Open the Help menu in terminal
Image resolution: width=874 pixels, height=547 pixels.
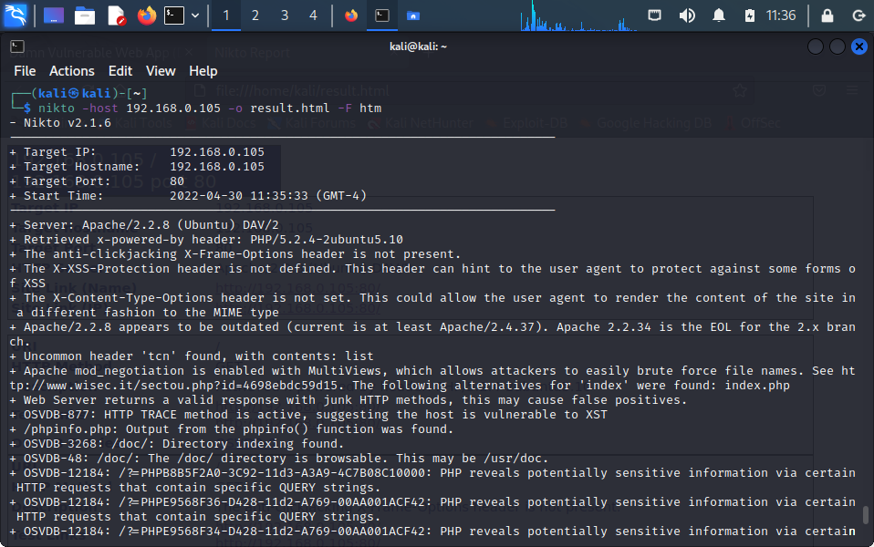203,71
